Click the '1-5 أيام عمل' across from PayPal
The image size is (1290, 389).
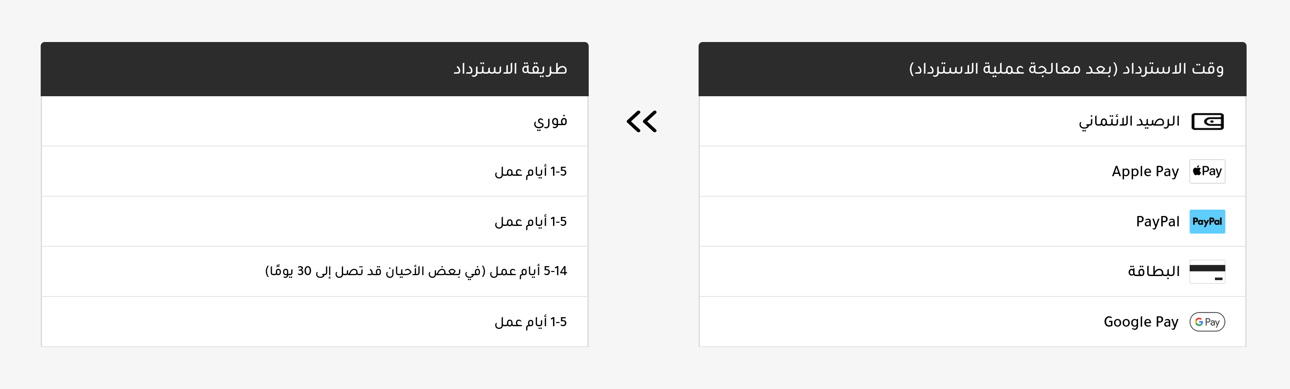point(531,222)
